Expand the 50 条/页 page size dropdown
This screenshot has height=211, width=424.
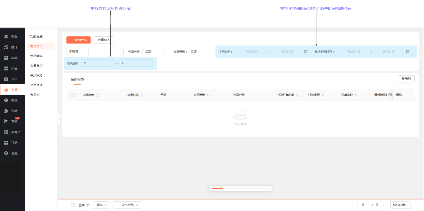tap(400, 205)
